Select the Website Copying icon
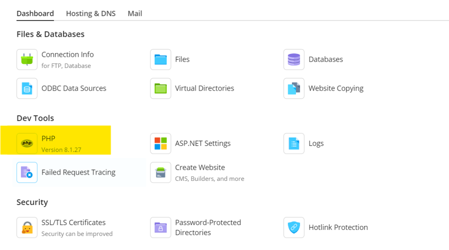Screen dimensions: 449x250 tap(294, 88)
